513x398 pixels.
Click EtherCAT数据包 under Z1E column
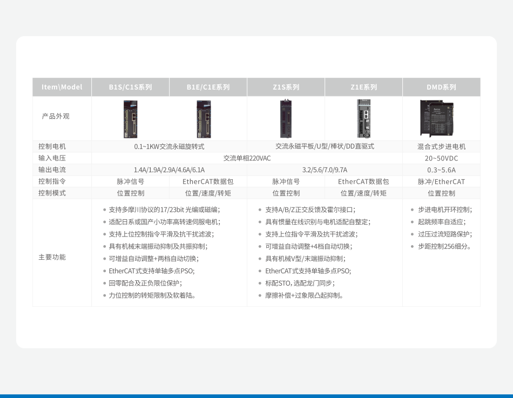tap(363, 181)
